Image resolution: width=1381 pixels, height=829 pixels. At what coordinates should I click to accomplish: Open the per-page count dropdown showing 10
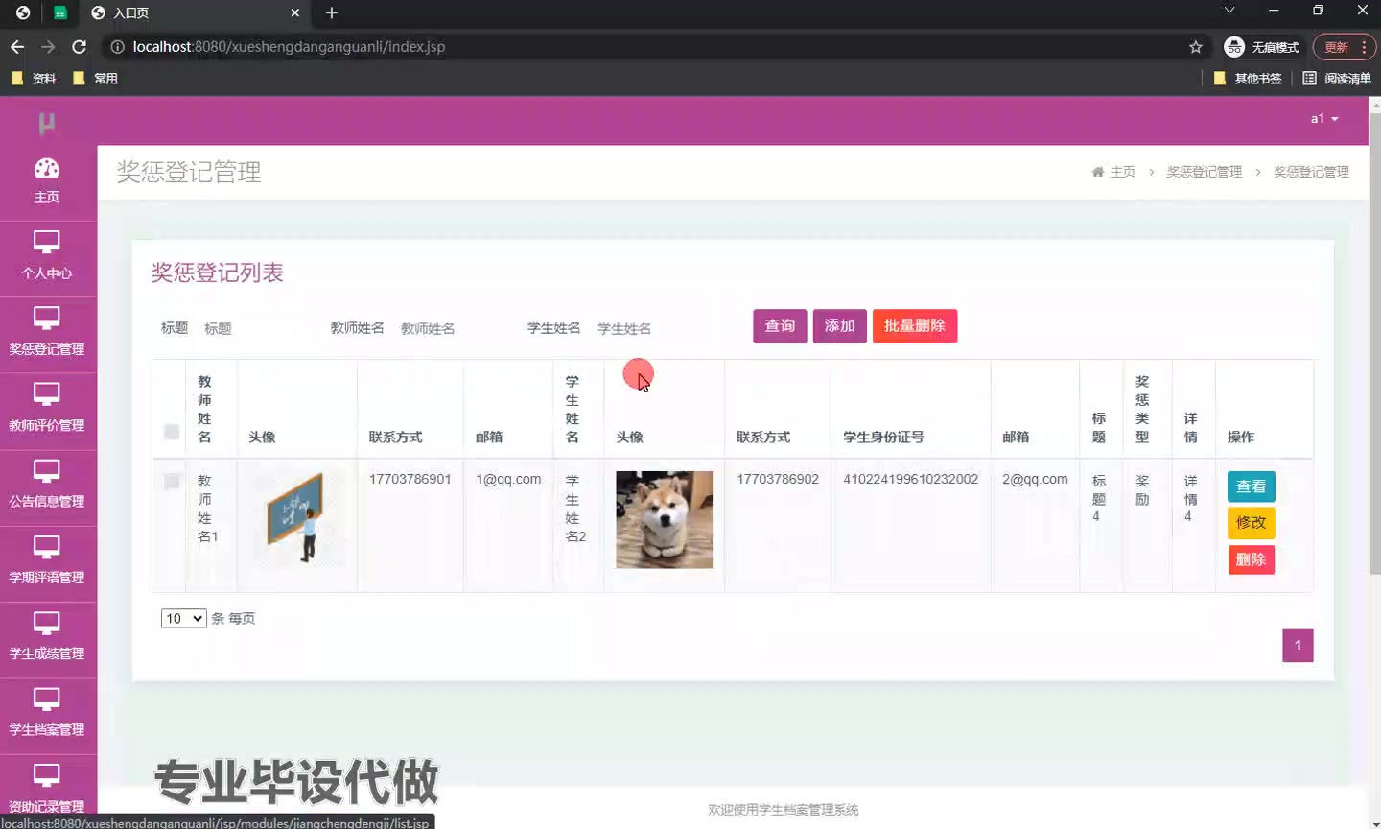(x=183, y=618)
